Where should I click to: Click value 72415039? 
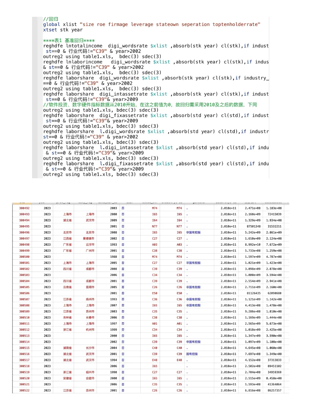pos(275,214)
